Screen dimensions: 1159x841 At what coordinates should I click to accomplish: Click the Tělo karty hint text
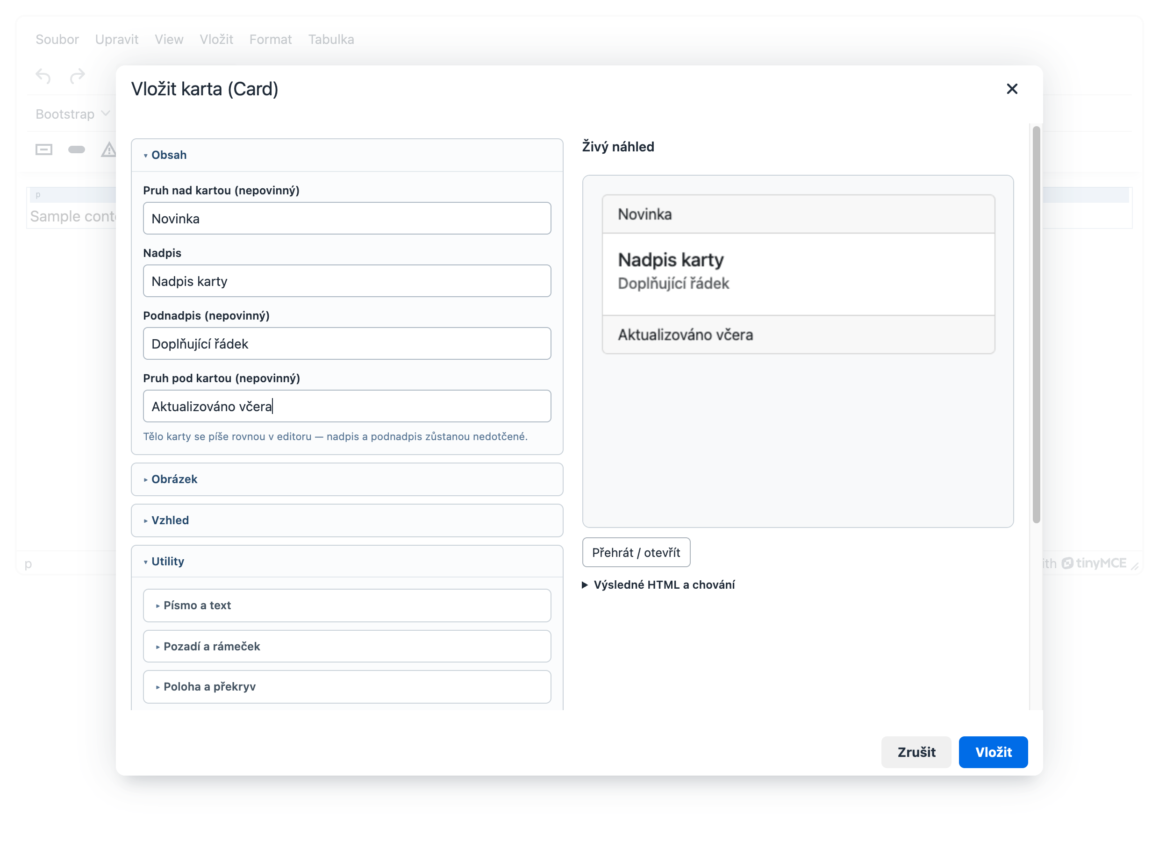click(x=335, y=436)
